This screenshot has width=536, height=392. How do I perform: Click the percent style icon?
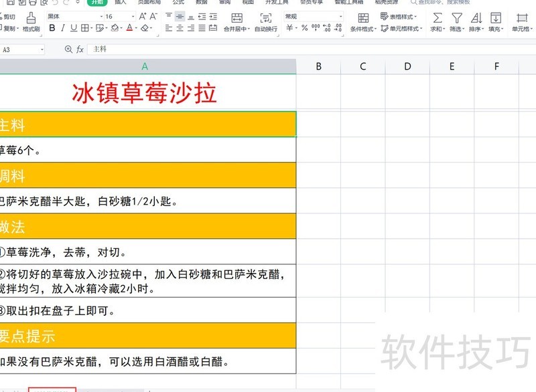(x=304, y=28)
